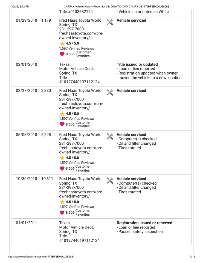Click the wrench icon for 10/30/2010 service
The height and width of the screenshot is (263, 203).
point(110,181)
